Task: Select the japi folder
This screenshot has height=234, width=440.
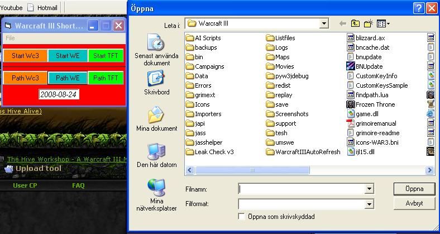Action: pyautogui.click(x=195, y=123)
